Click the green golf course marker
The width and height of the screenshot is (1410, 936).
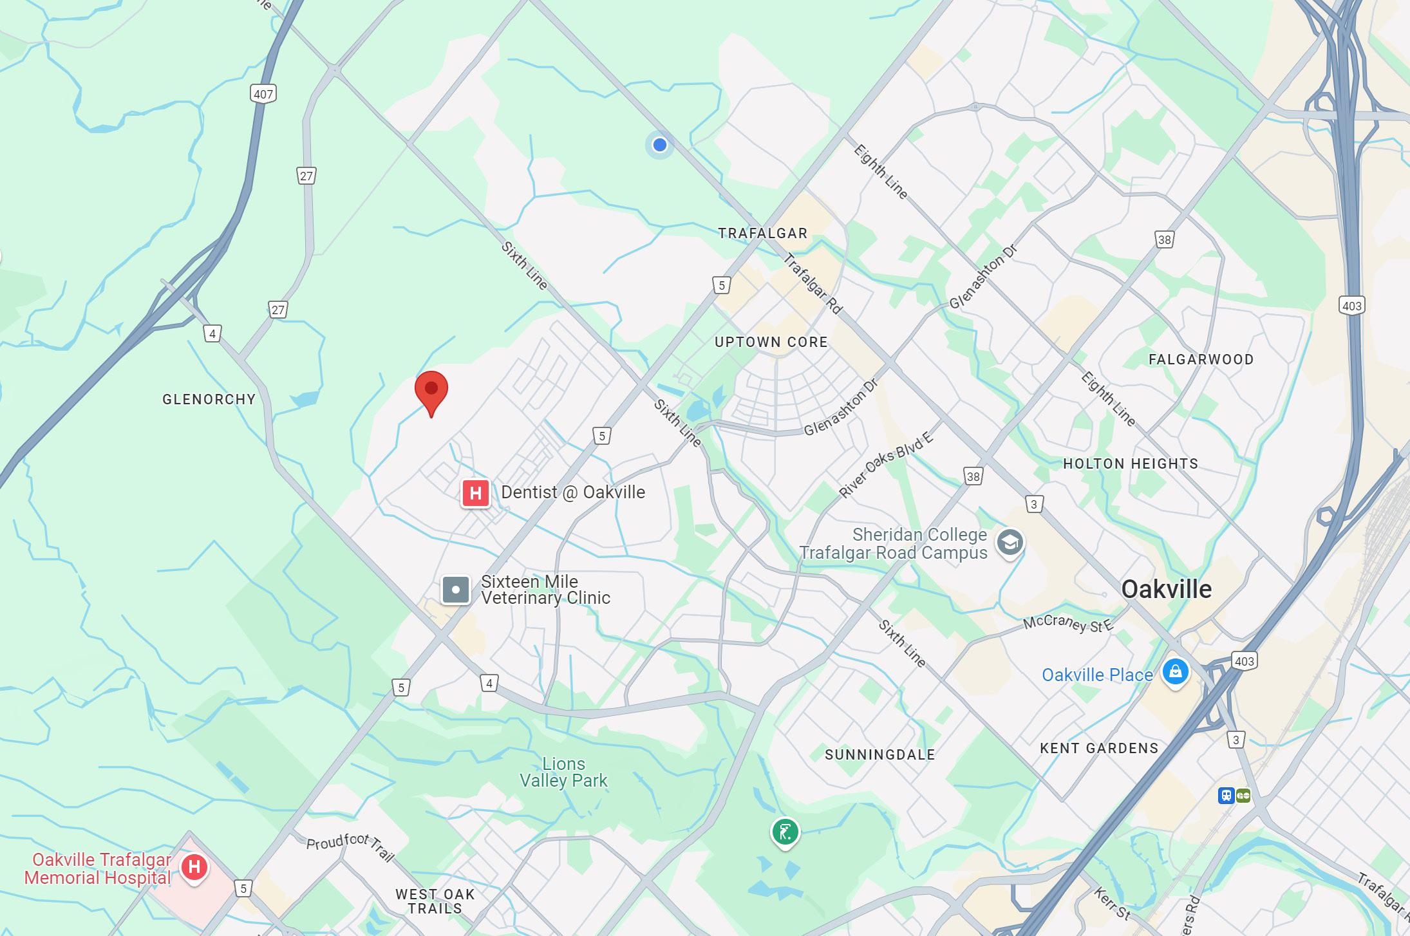[x=785, y=833]
